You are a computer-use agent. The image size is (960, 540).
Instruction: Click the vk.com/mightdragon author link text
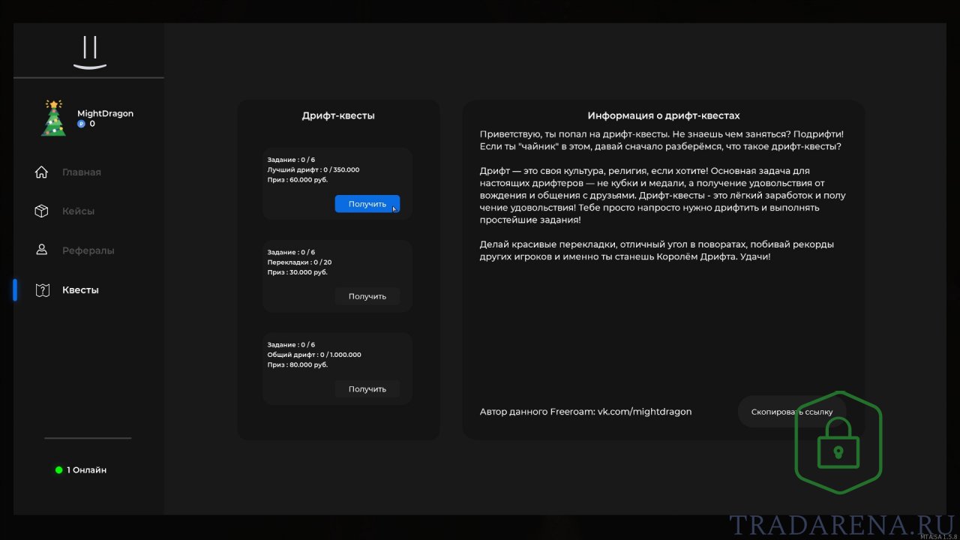[x=644, y=412]
